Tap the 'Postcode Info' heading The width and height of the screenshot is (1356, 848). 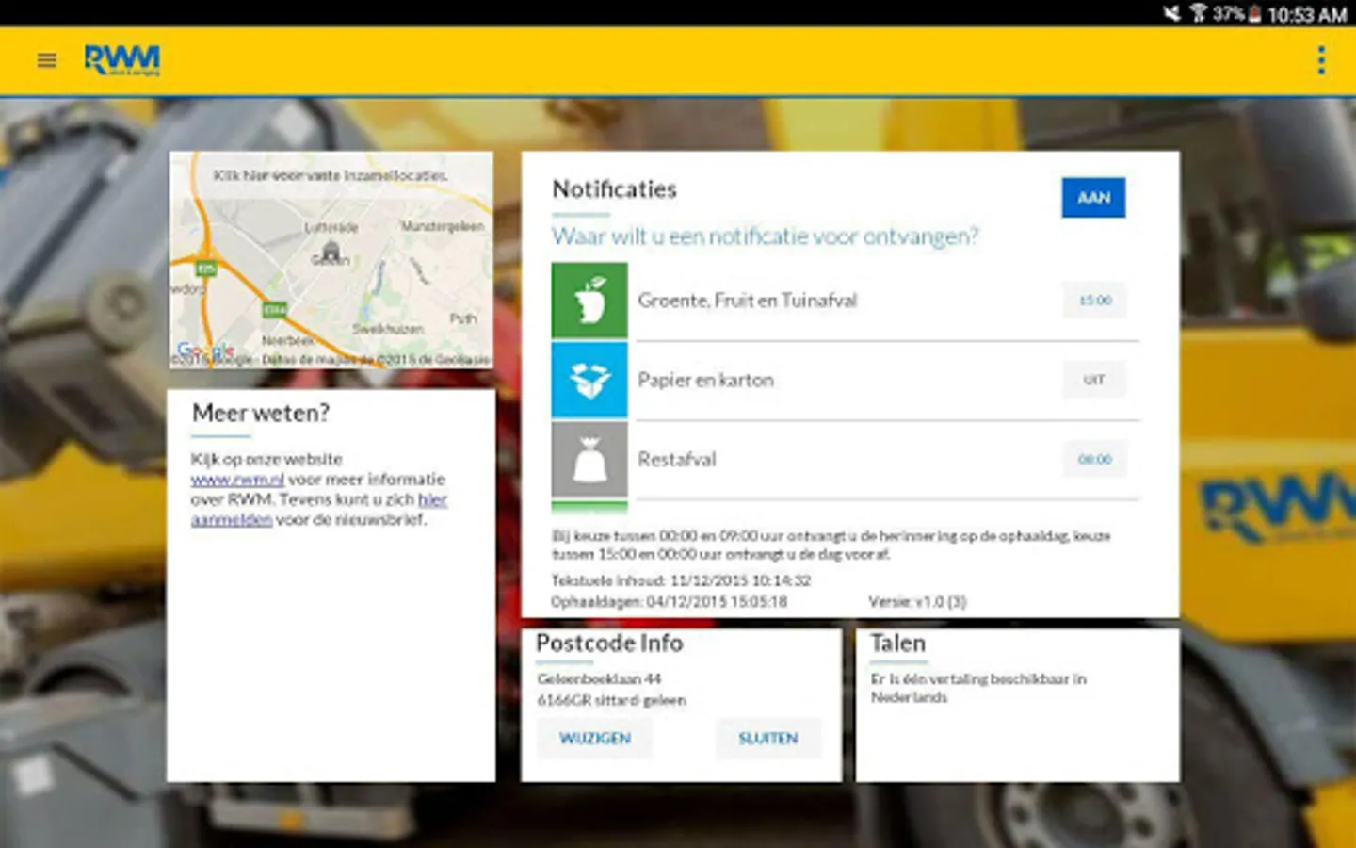[609, 644]
